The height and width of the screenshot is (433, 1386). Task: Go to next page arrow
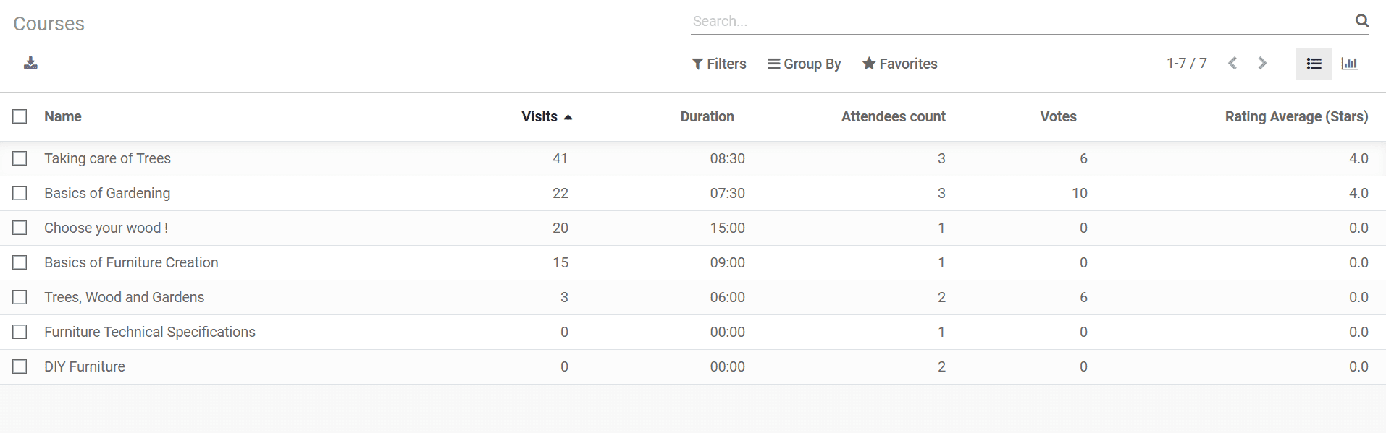[1262, 63]
